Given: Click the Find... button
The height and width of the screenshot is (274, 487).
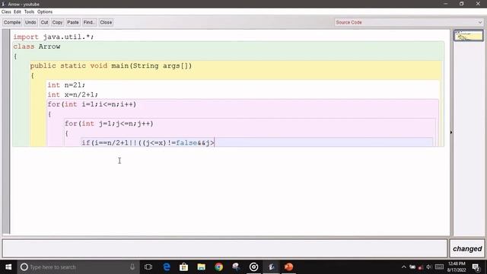Looking at the screenshot, I should 89,22.
